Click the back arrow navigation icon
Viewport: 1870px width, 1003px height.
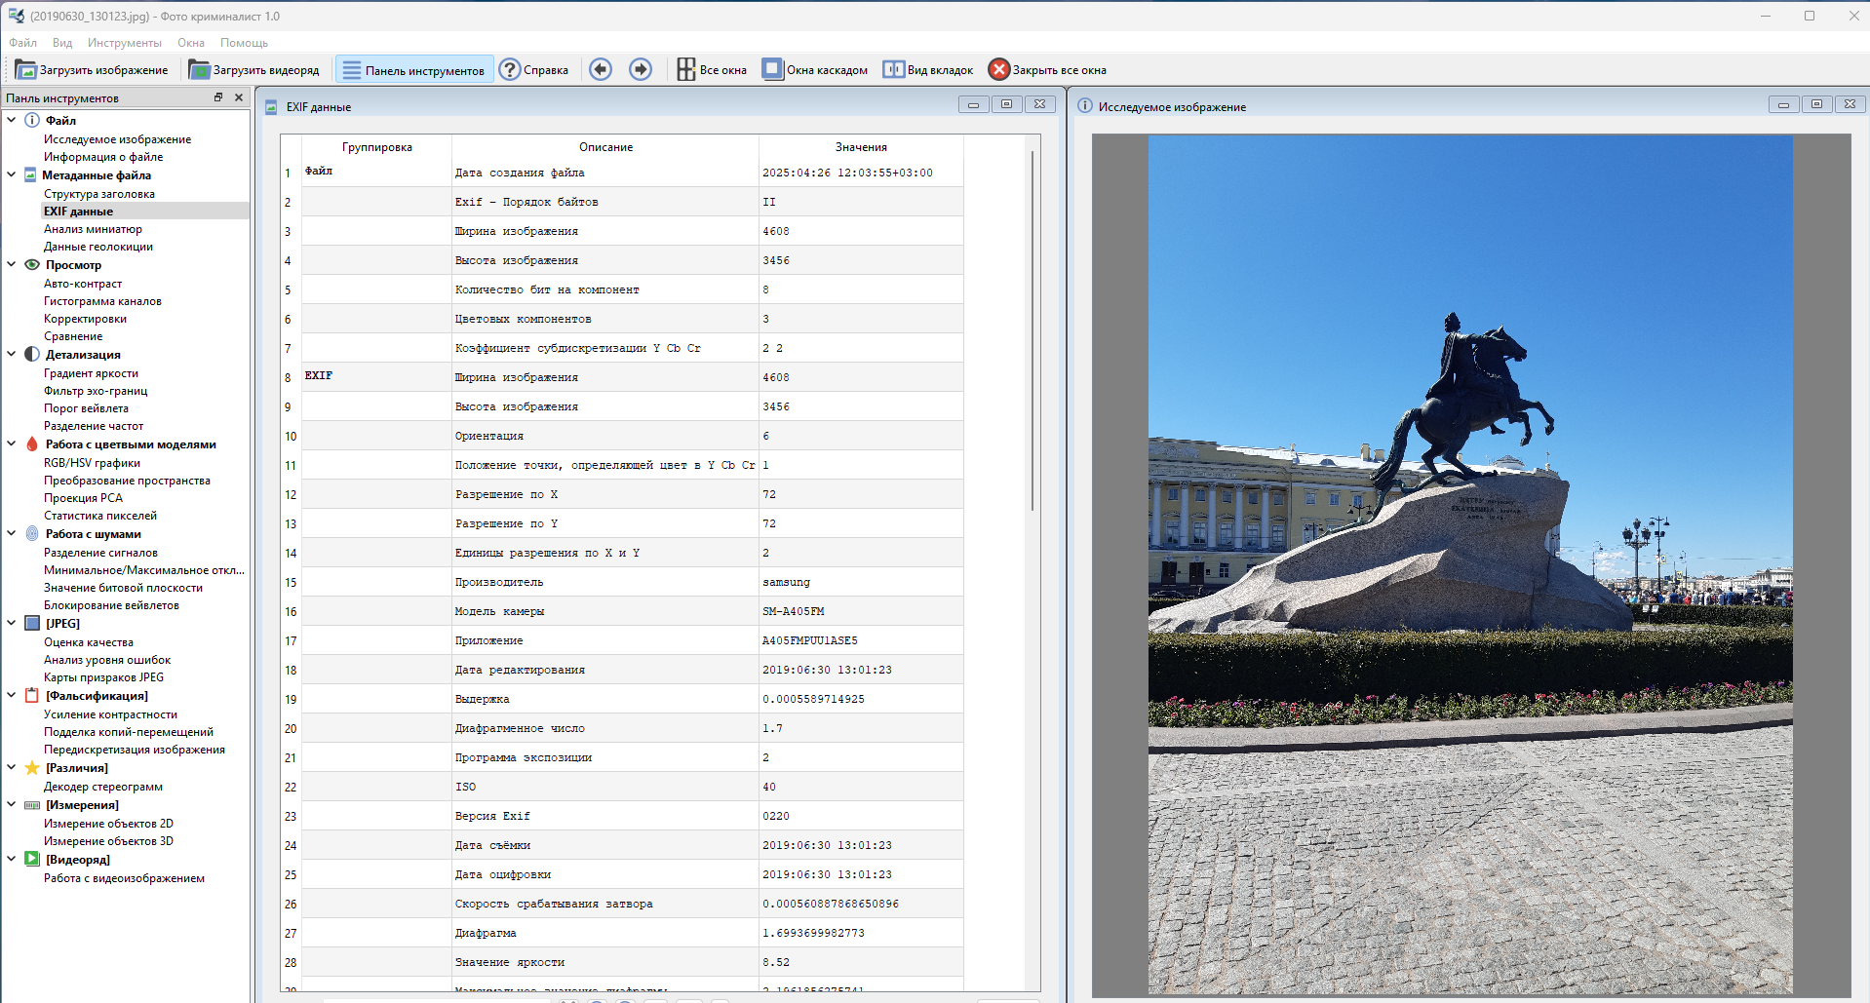click(x=601, y=69)
